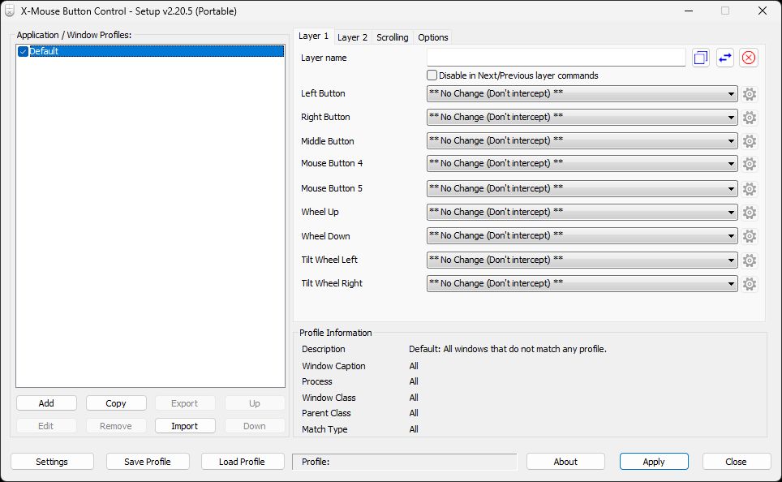Expand the Mouse Button 4 dropdown
The image size is (782, 482).
pyautogui.click(x=582, y=164)
